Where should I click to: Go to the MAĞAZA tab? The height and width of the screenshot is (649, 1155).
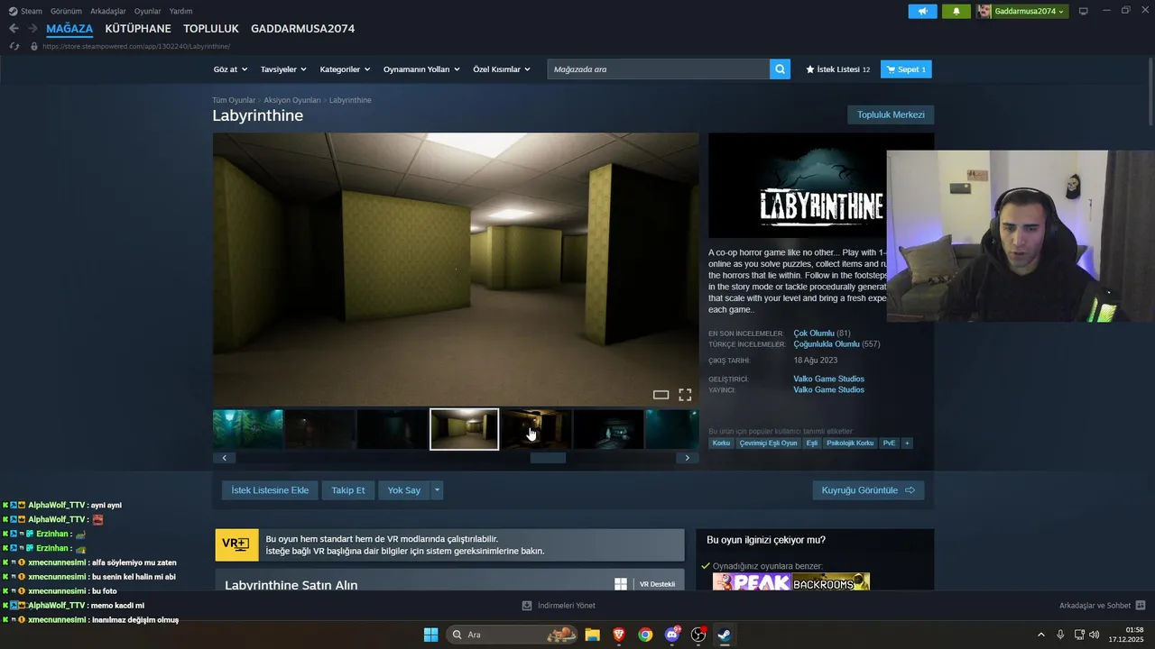tap(69, 29)
